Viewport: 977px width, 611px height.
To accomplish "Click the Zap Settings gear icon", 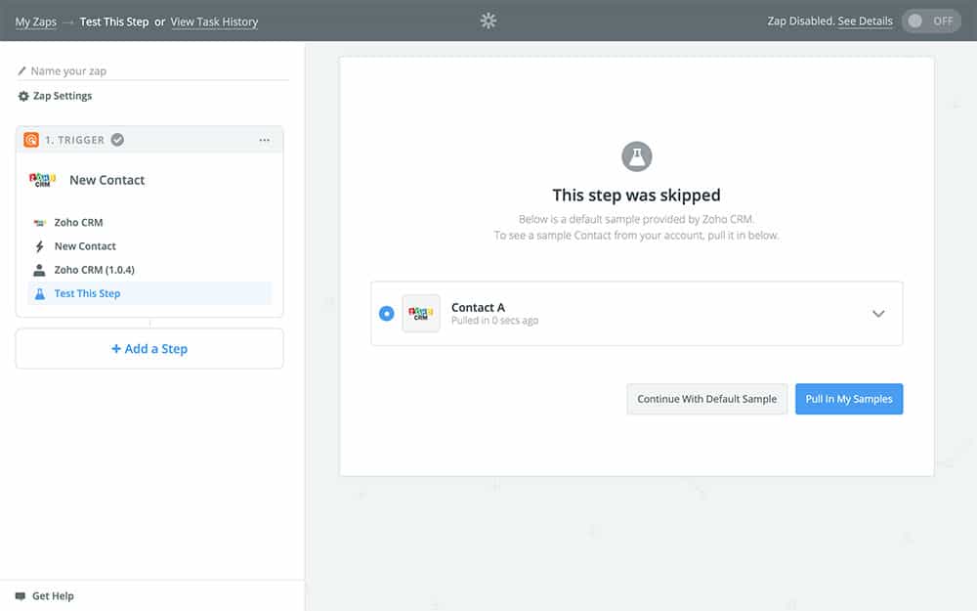I will (x=23, y=97).
